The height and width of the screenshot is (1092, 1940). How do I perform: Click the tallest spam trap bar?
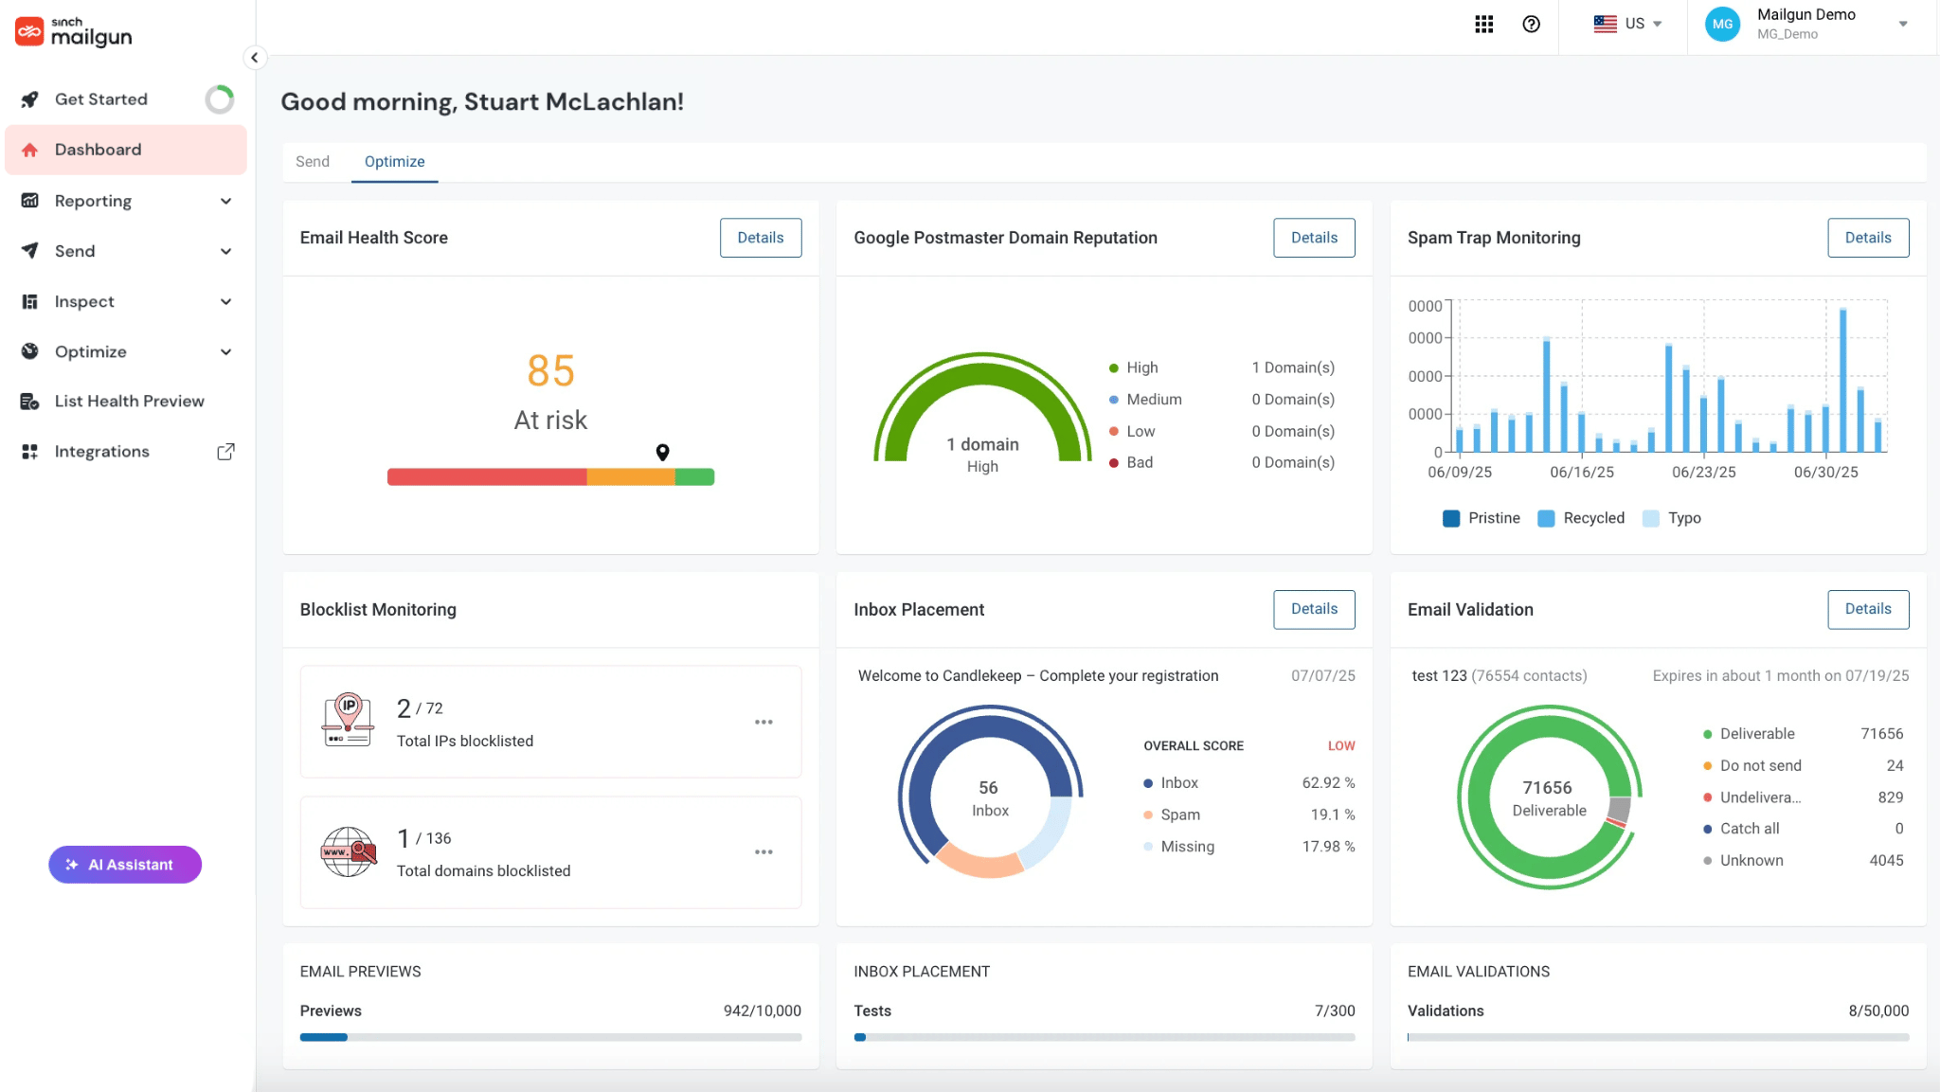pos(1842,380)
